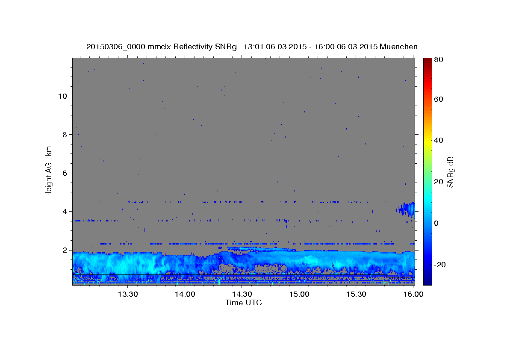This screenshot has height=342, width=513.
Task: Click the colorbar value 20
Action: (x=439, y=182)
